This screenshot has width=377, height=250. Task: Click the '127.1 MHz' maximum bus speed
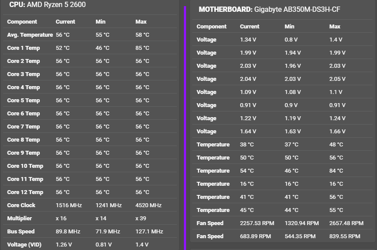point(149,232)
